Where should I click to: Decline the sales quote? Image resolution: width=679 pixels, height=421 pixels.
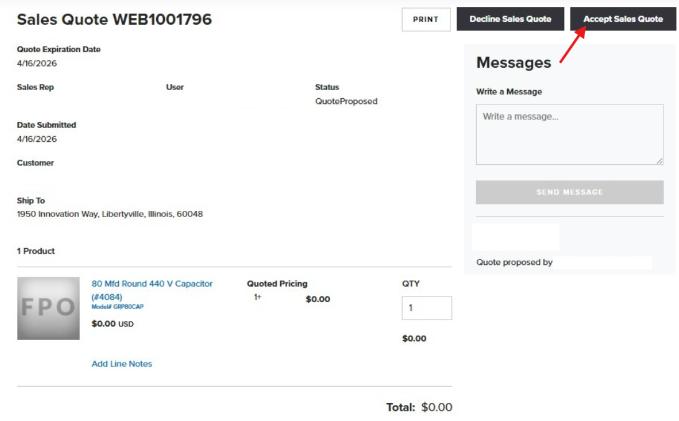[510, 19]
